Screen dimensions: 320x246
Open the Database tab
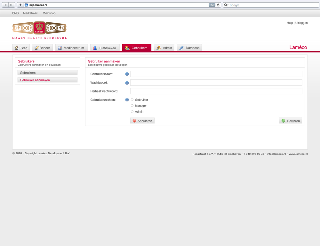coord(189,48)
